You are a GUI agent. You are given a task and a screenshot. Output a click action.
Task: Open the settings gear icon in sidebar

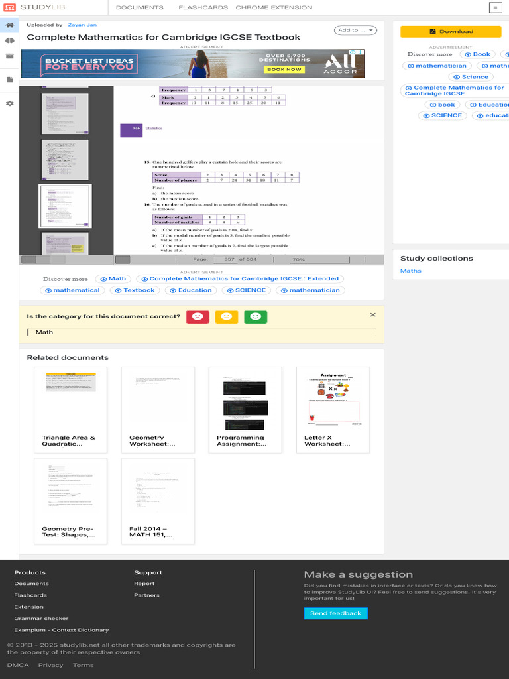pos(9,104)
